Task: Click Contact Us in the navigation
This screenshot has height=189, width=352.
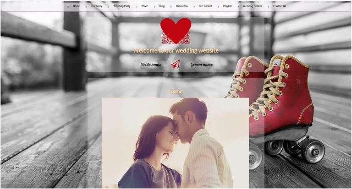Action: 280,6
